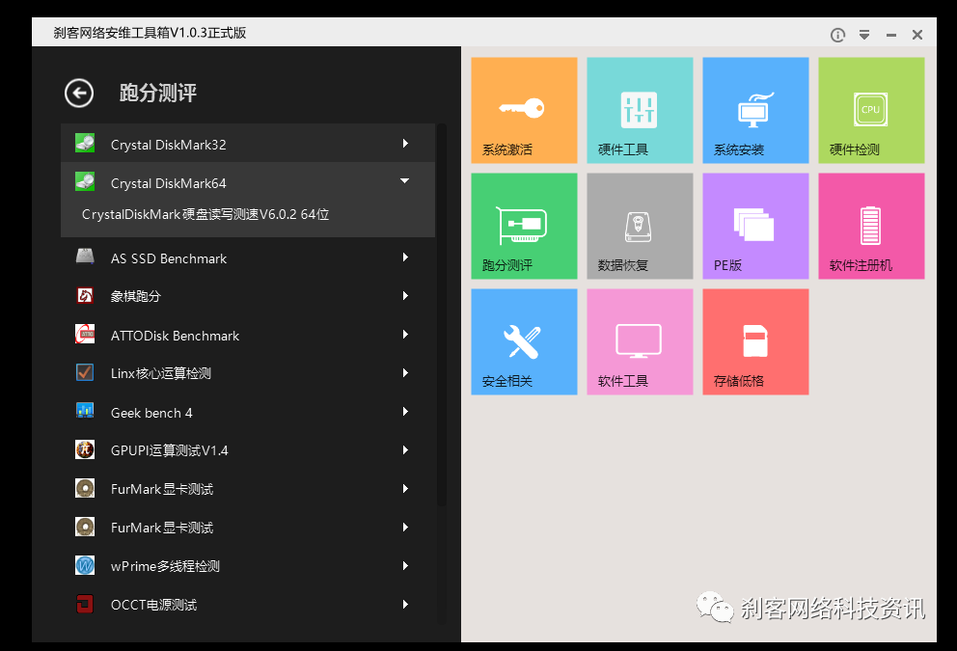Open the 软件工具 display tile
957x651 pixels.
(640, 341)
